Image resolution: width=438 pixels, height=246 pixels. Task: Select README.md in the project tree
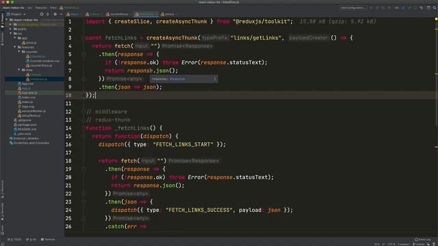pos(25,129)
